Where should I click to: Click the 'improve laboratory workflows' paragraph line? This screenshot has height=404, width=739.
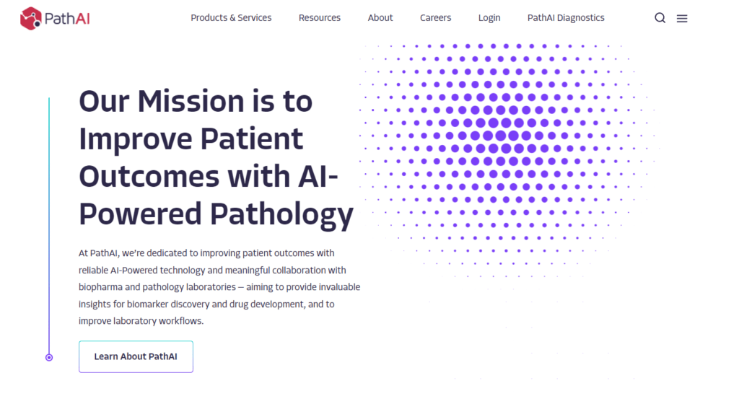click(141, 321)
